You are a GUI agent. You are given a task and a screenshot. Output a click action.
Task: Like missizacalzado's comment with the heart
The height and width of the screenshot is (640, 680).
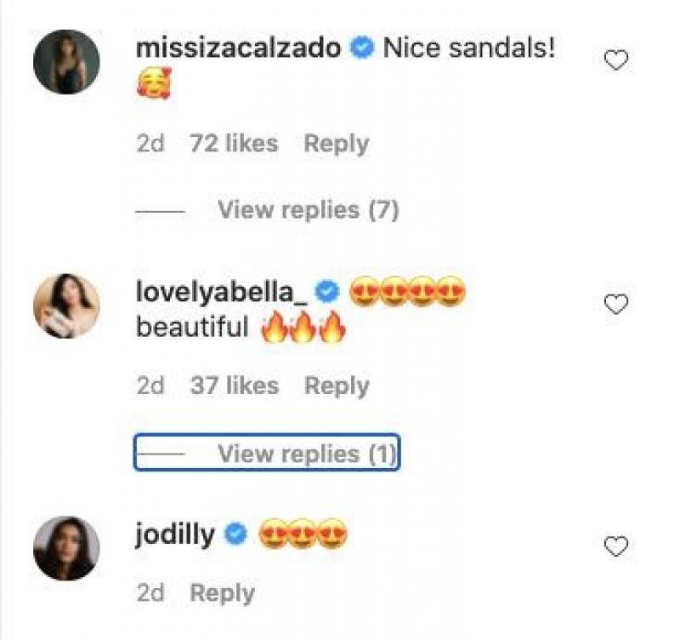[x=615, y=60]
